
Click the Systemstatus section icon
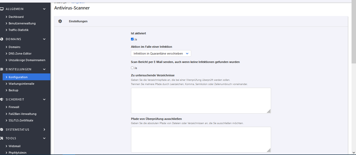(2, 130)
